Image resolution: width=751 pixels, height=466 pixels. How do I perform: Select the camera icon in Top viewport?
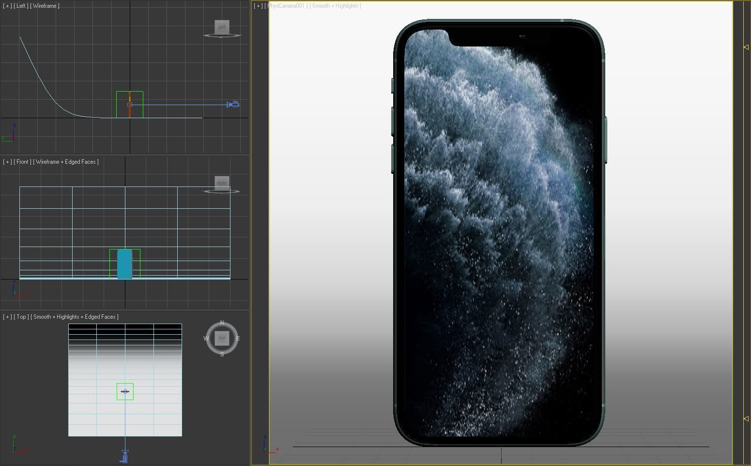pos(124,456)
